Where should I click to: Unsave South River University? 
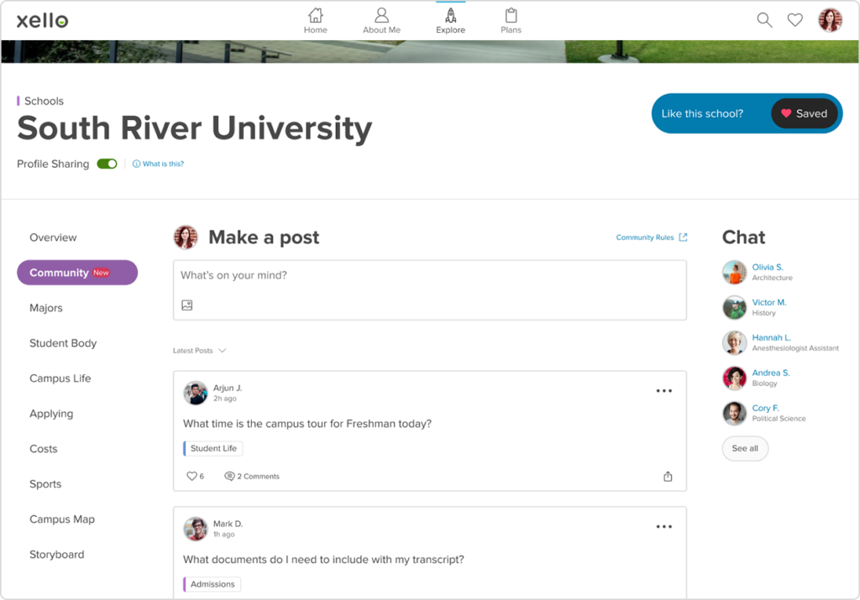pos(804,113)
